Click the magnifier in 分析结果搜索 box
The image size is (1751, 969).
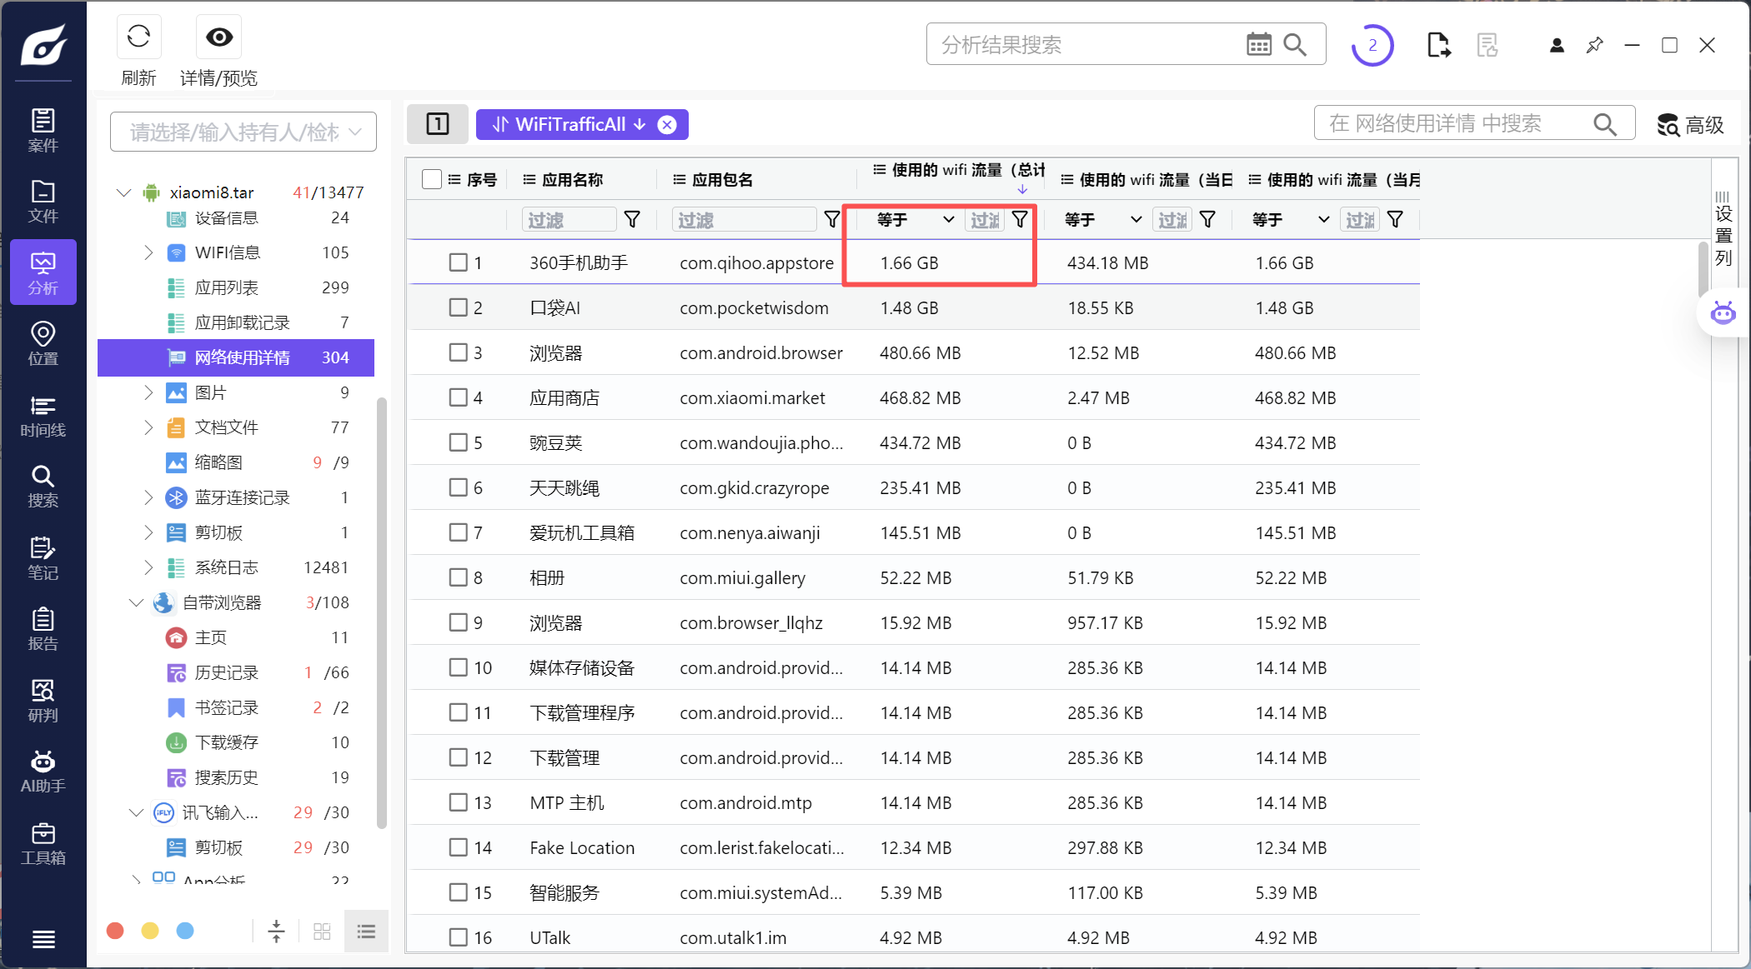(x=1295, y=44)
